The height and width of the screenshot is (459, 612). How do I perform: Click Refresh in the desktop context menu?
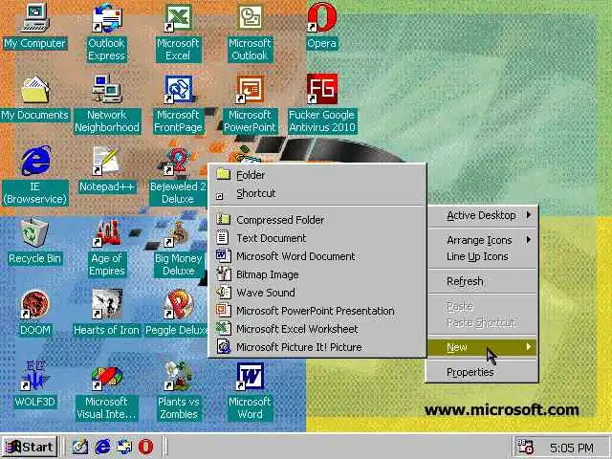tap(482, 281)
